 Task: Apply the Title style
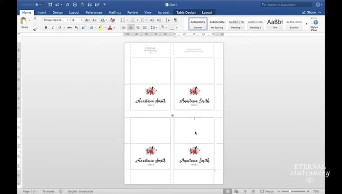(275, 24)
